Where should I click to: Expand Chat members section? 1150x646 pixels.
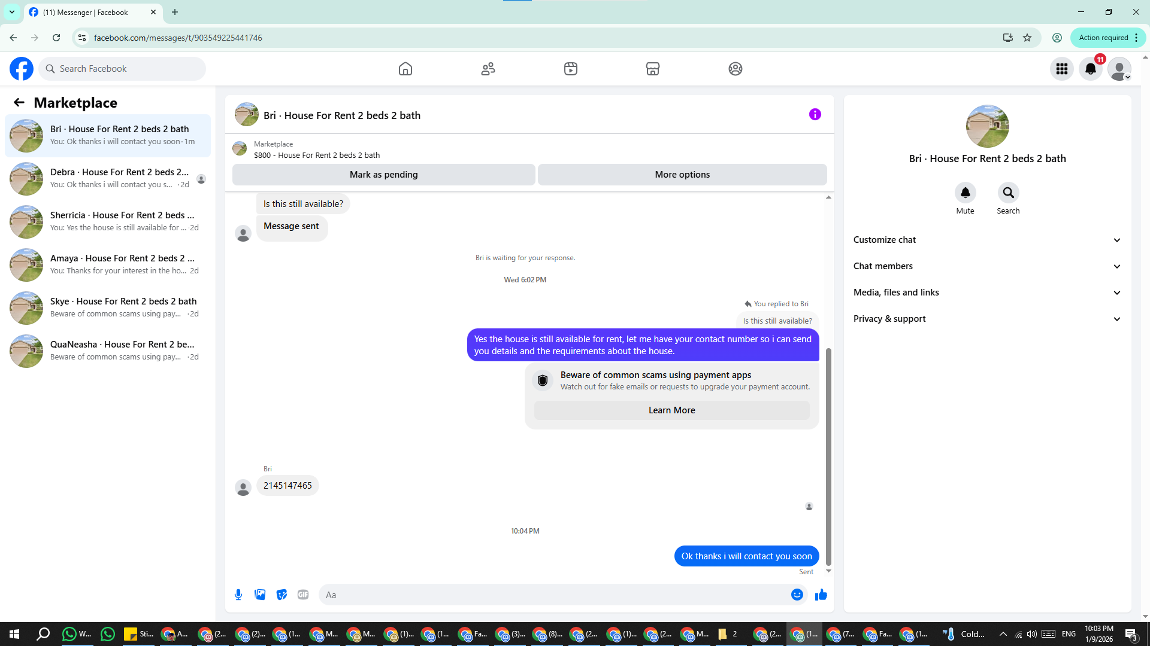pos(986,266)
